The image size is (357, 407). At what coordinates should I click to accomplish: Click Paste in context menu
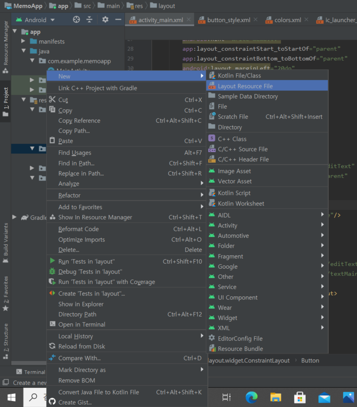tap(126, 141)
